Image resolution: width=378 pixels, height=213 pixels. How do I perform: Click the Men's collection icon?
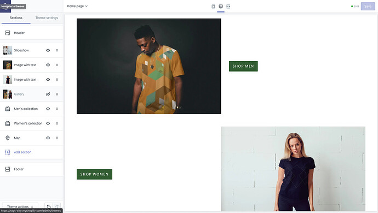coord(8,109)
